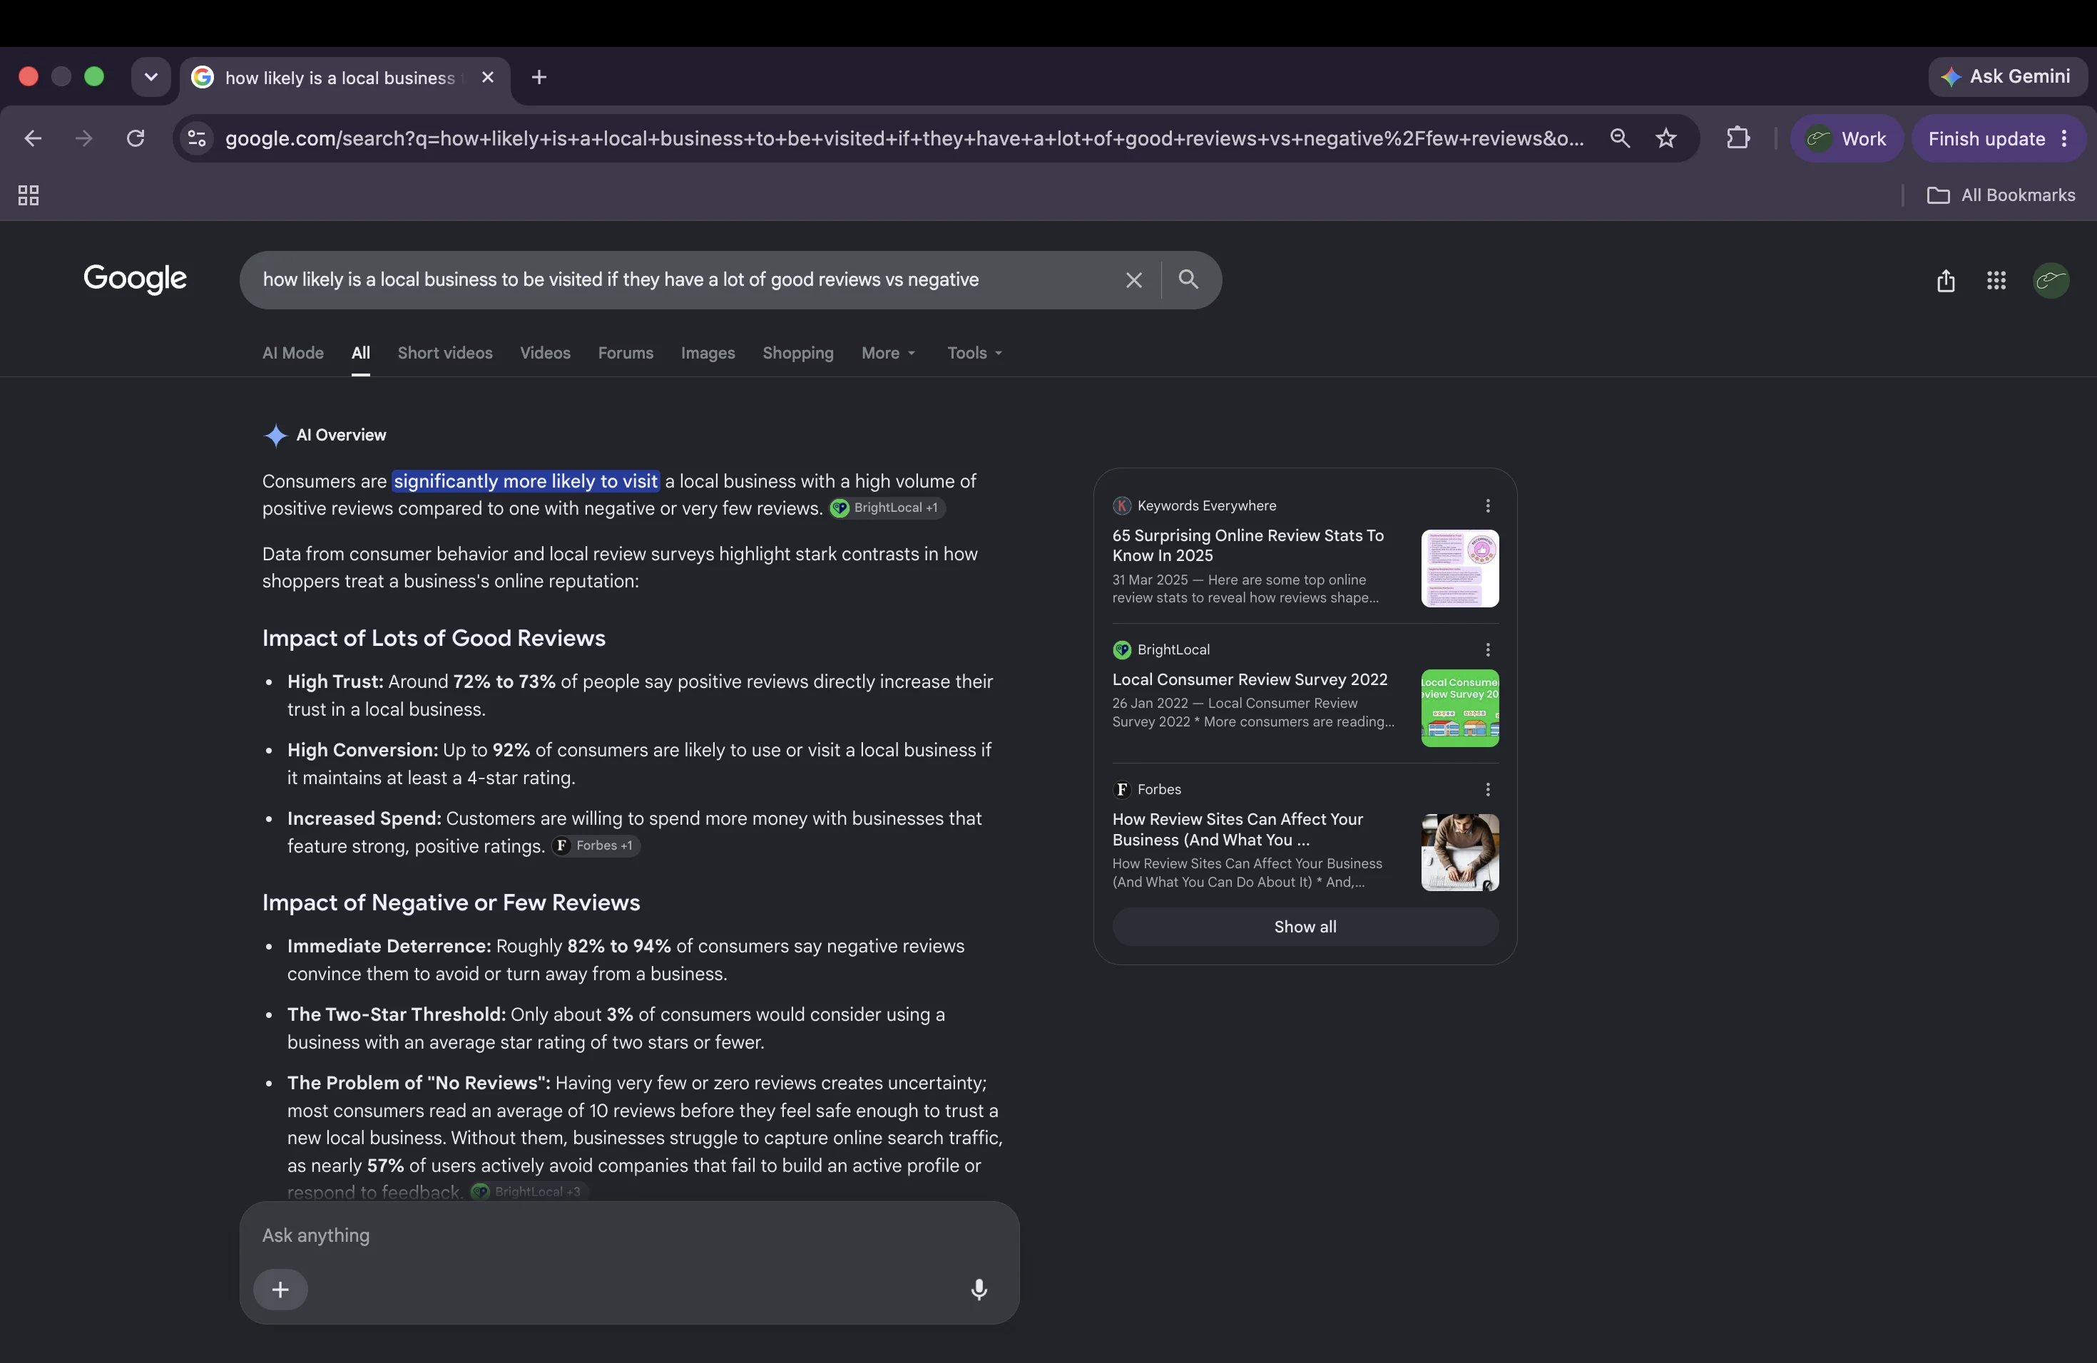Open the Google apps grid
The image size is (2097, 1363).
(x=1996, y=281)
